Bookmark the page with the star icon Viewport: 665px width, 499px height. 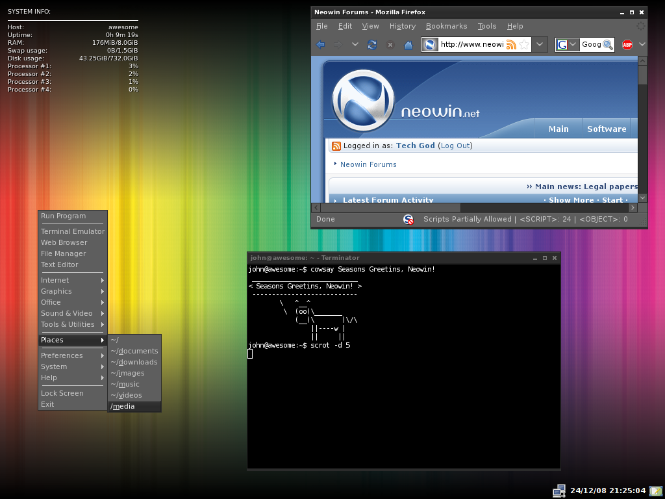523,45
